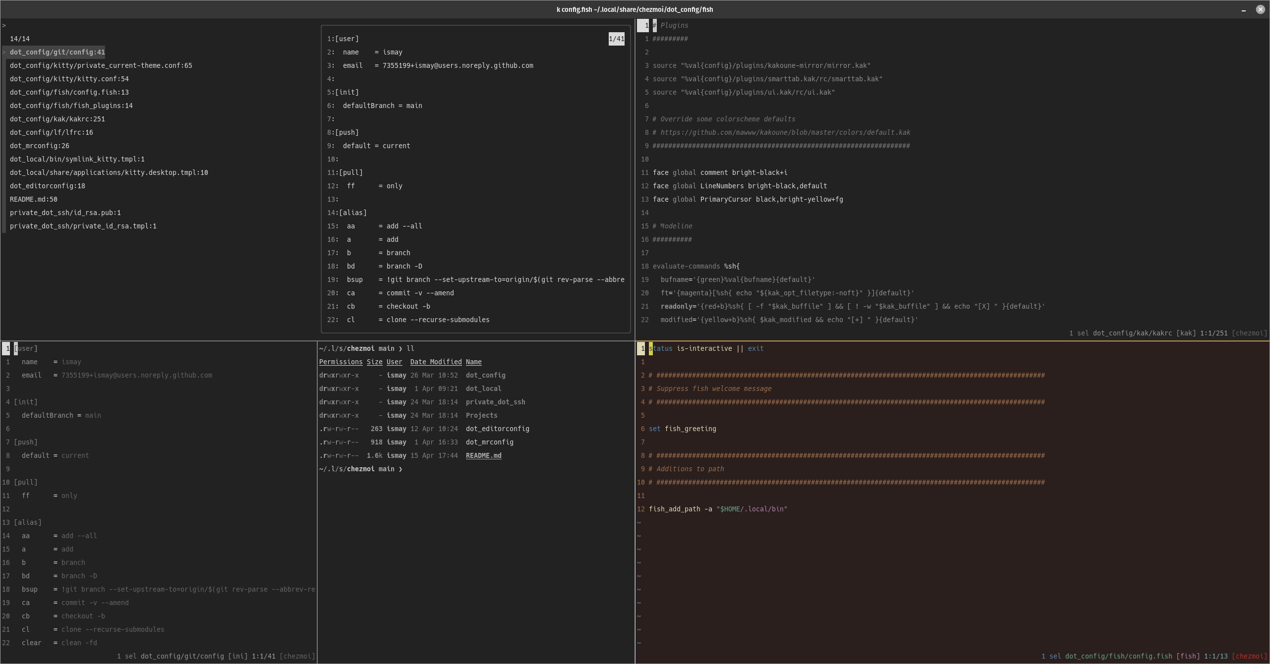
Task: Click the [pull] section in git config editor
Action: [x=26, y=482]
